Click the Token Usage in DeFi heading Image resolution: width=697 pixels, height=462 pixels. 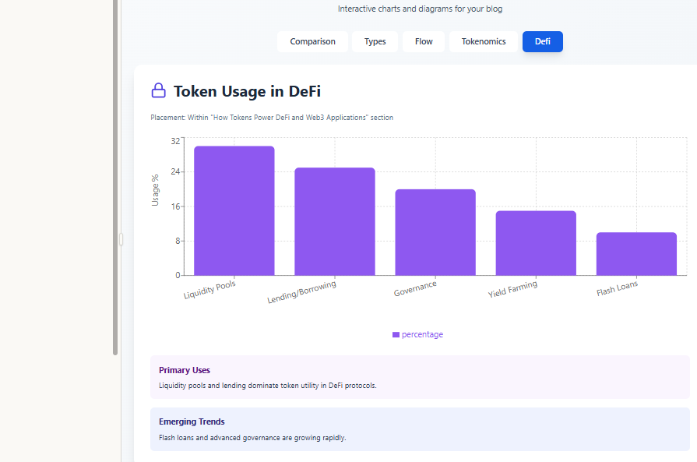pos(247,91)
